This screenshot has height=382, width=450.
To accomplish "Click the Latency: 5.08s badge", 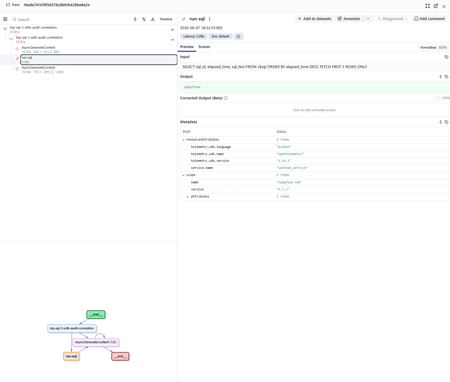I will click(x=194, y=37).
